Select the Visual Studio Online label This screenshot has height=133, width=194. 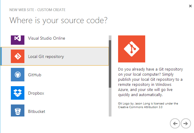(46, 38)
